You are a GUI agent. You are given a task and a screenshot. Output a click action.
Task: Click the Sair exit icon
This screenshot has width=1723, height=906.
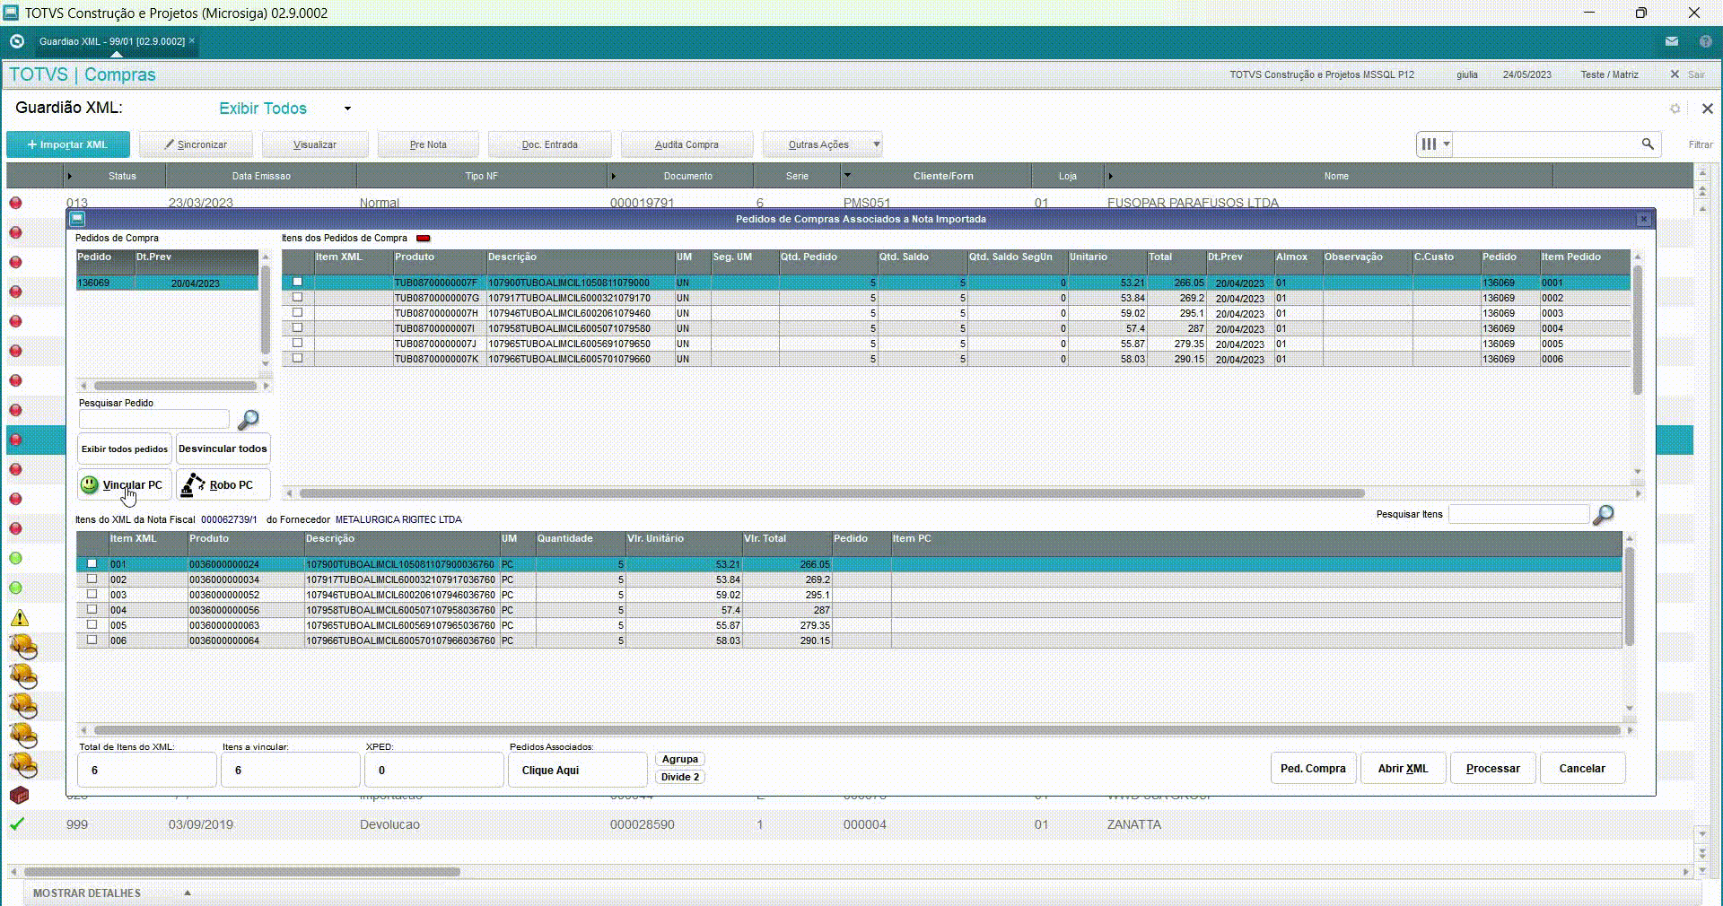[x=1675, y=74]
